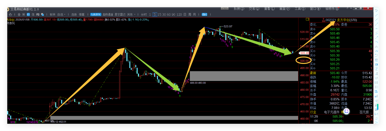386x131 pixels.
Task: Open the 画面(P) menu
Action: pos(285,9)
